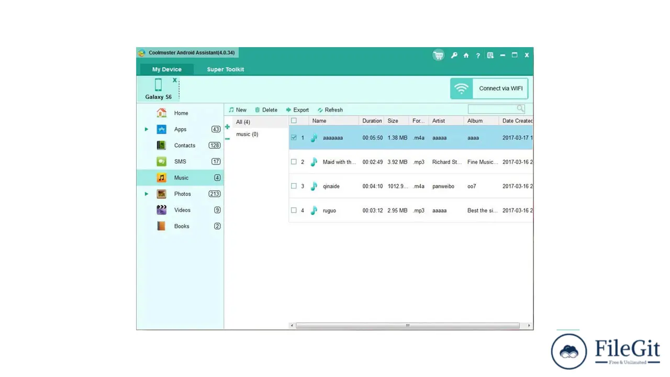
Task: Open Contacts category in sidebar
Action: click(180, 146)
